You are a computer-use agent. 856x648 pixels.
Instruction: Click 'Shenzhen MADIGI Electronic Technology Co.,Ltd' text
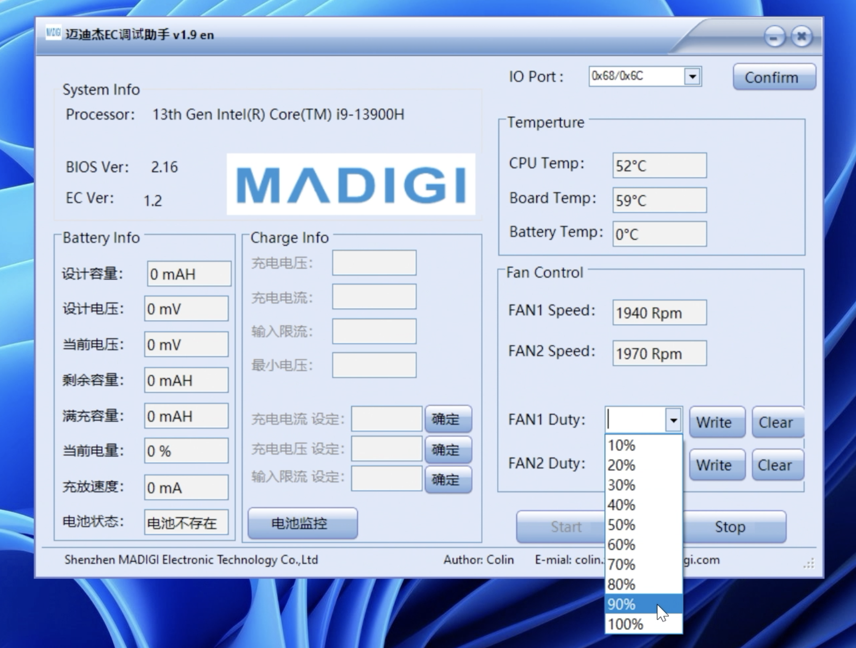click(x=191, y=560)
